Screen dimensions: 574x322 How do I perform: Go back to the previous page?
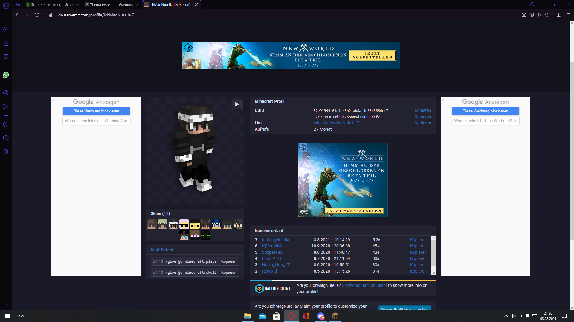pos(17,15)
